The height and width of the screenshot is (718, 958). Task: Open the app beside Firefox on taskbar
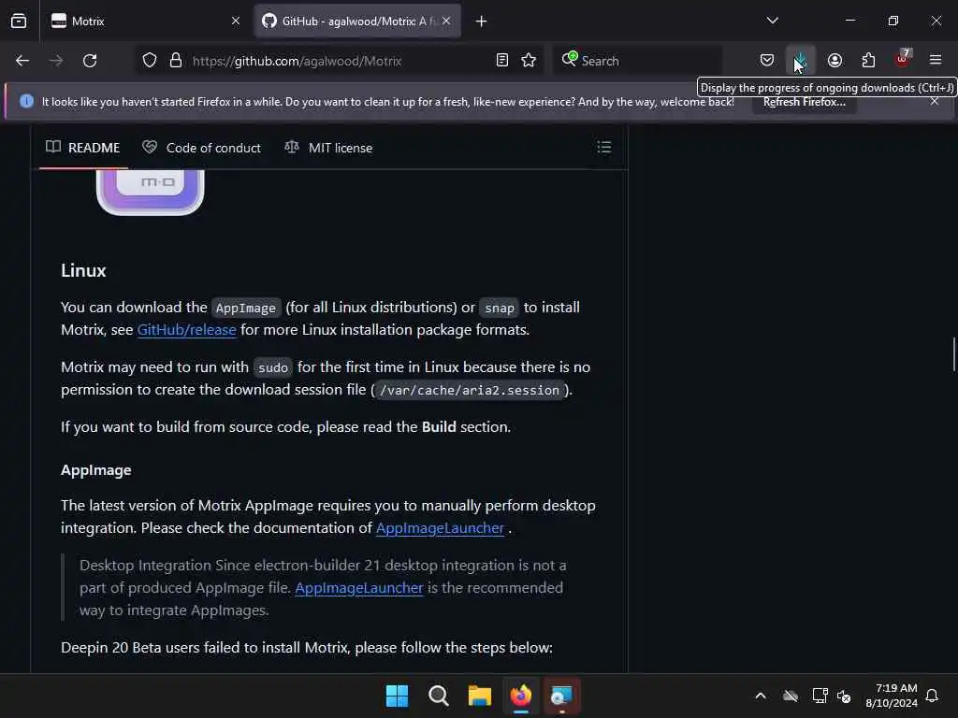(x=562, y=696)
